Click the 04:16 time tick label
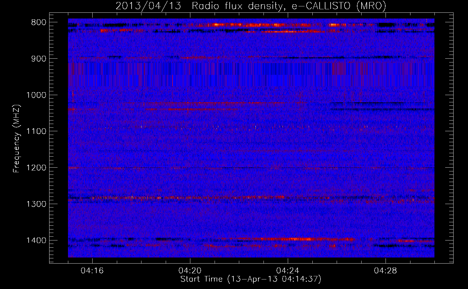Screen dimensions: 468x289 coord(92,271)
